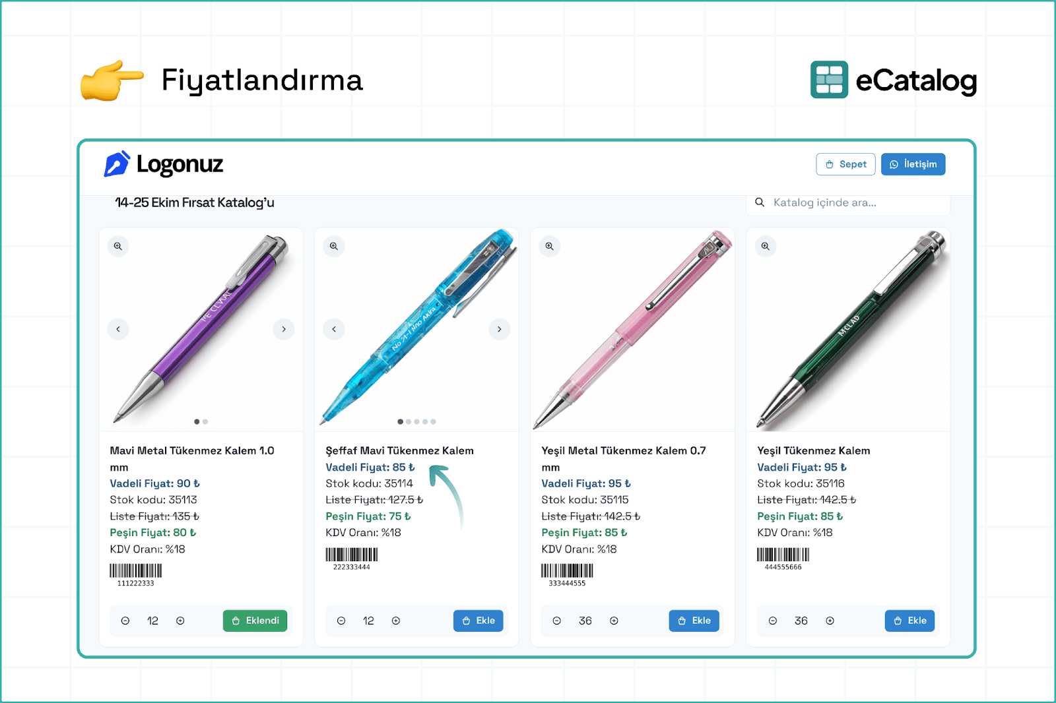
Task: Decrease quantity for the Mavi Metal Tükenmez Kalem
Action: pos(125,621)
